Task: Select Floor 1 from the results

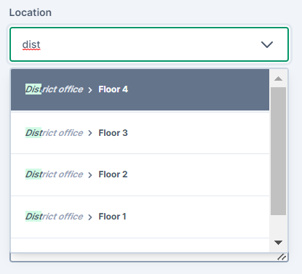Action: tap(140, 217)
